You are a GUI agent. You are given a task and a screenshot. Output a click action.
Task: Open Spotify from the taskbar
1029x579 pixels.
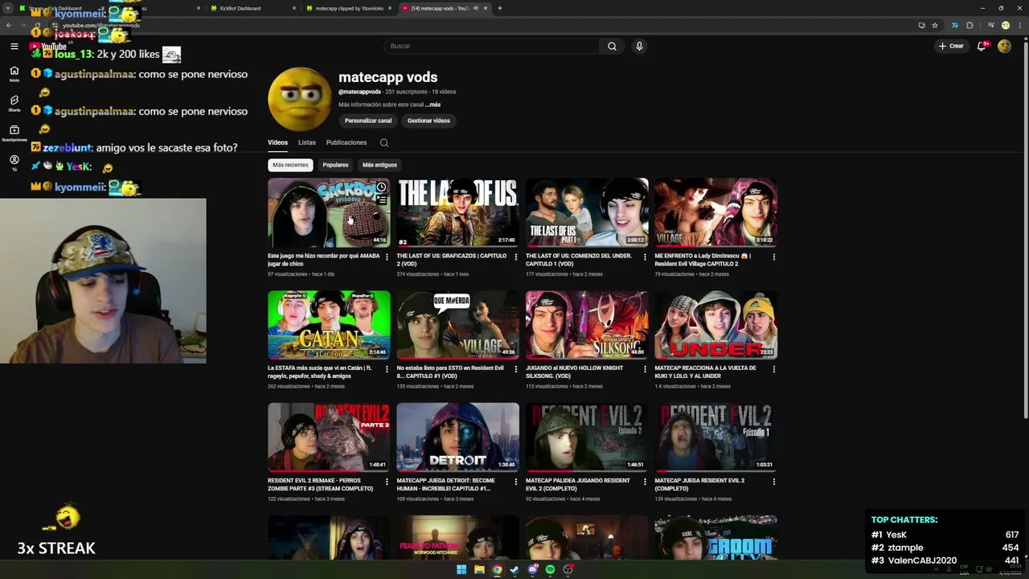pyautogui.click(x=550, y=569)
